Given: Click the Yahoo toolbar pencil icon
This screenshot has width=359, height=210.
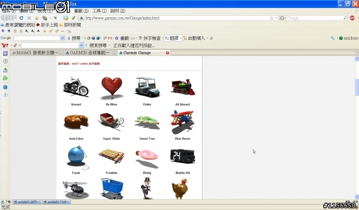Looking at the screenshot, I should pos(15,45).
